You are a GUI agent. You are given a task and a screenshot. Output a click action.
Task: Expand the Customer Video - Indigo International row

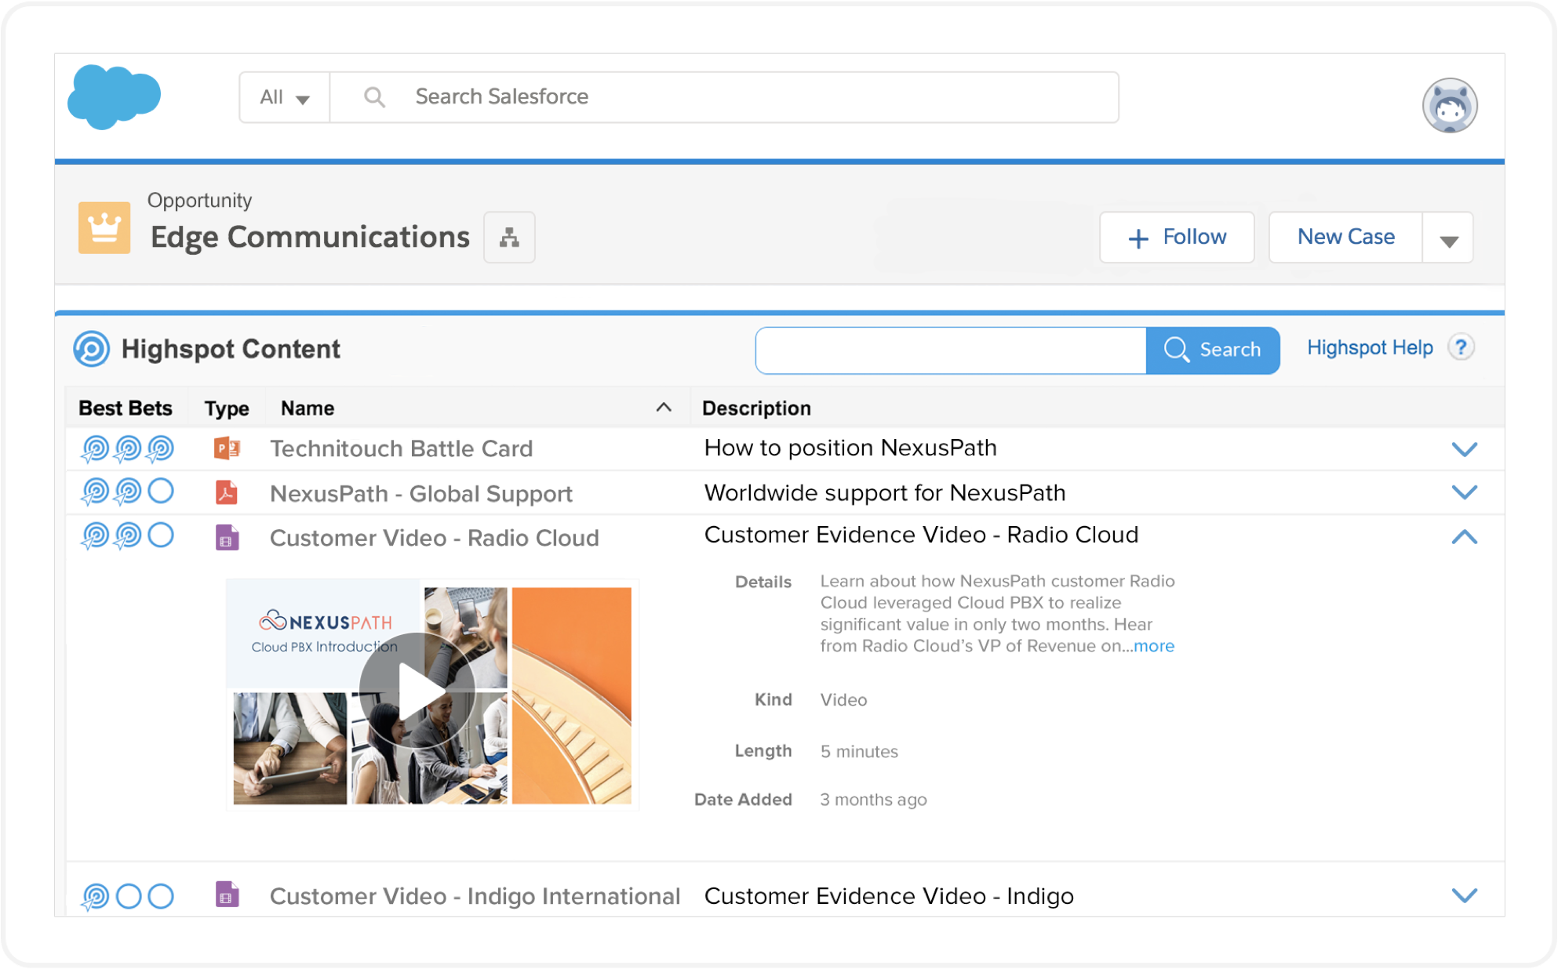pos(1464,895)
